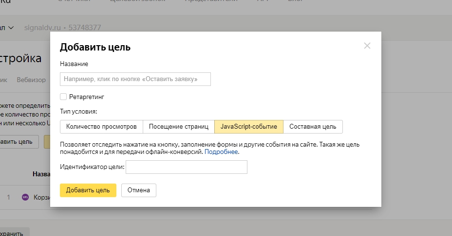This screenshot has height=236, width=452.
Task: Open the Вебвизор settings tab
Action: coord(31,80)
